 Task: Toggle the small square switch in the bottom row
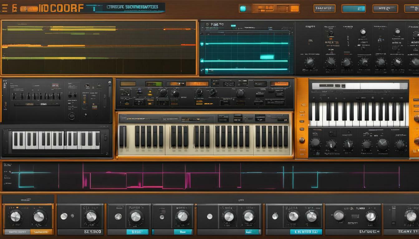click(162, 211)
